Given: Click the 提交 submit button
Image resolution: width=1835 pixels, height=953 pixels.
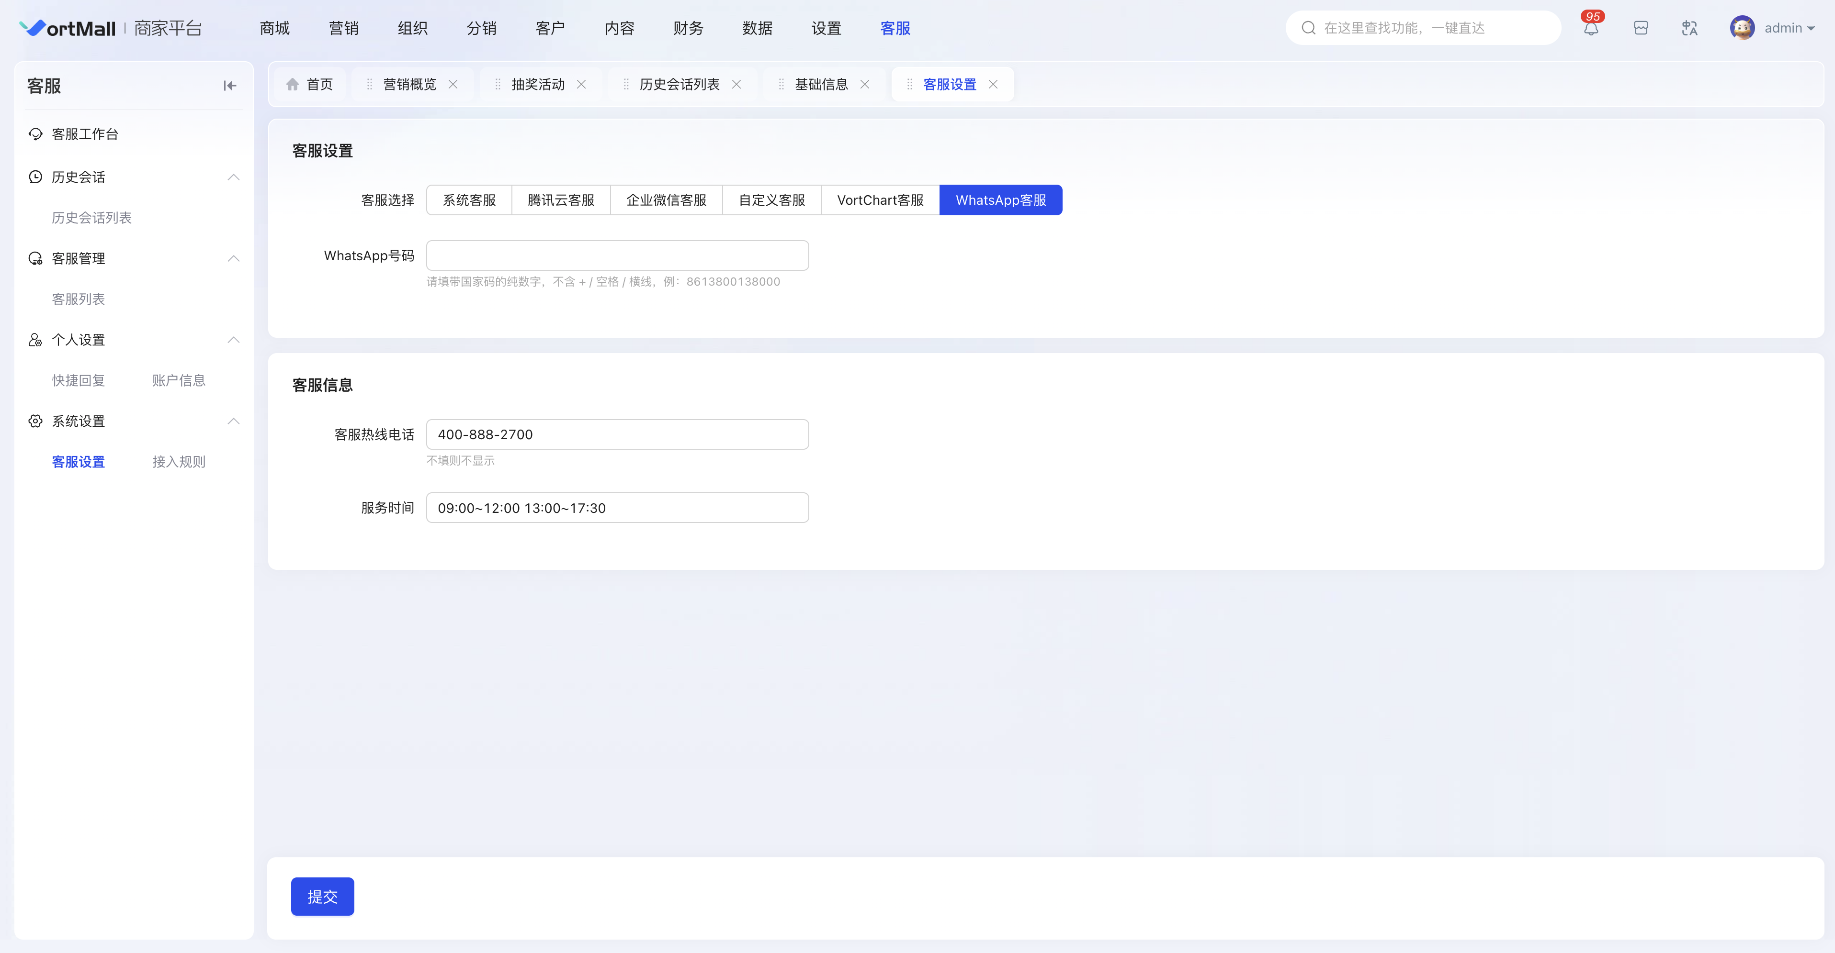Looking at the screenshot, I should [x=322, y=896].
